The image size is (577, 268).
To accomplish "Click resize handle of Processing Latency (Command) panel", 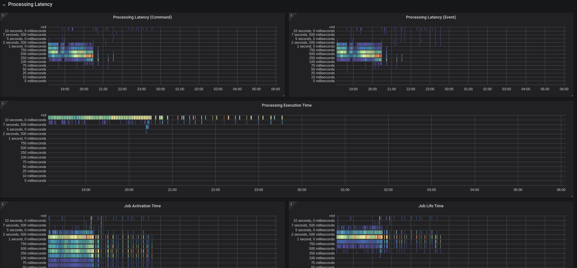I will point(283,95).
